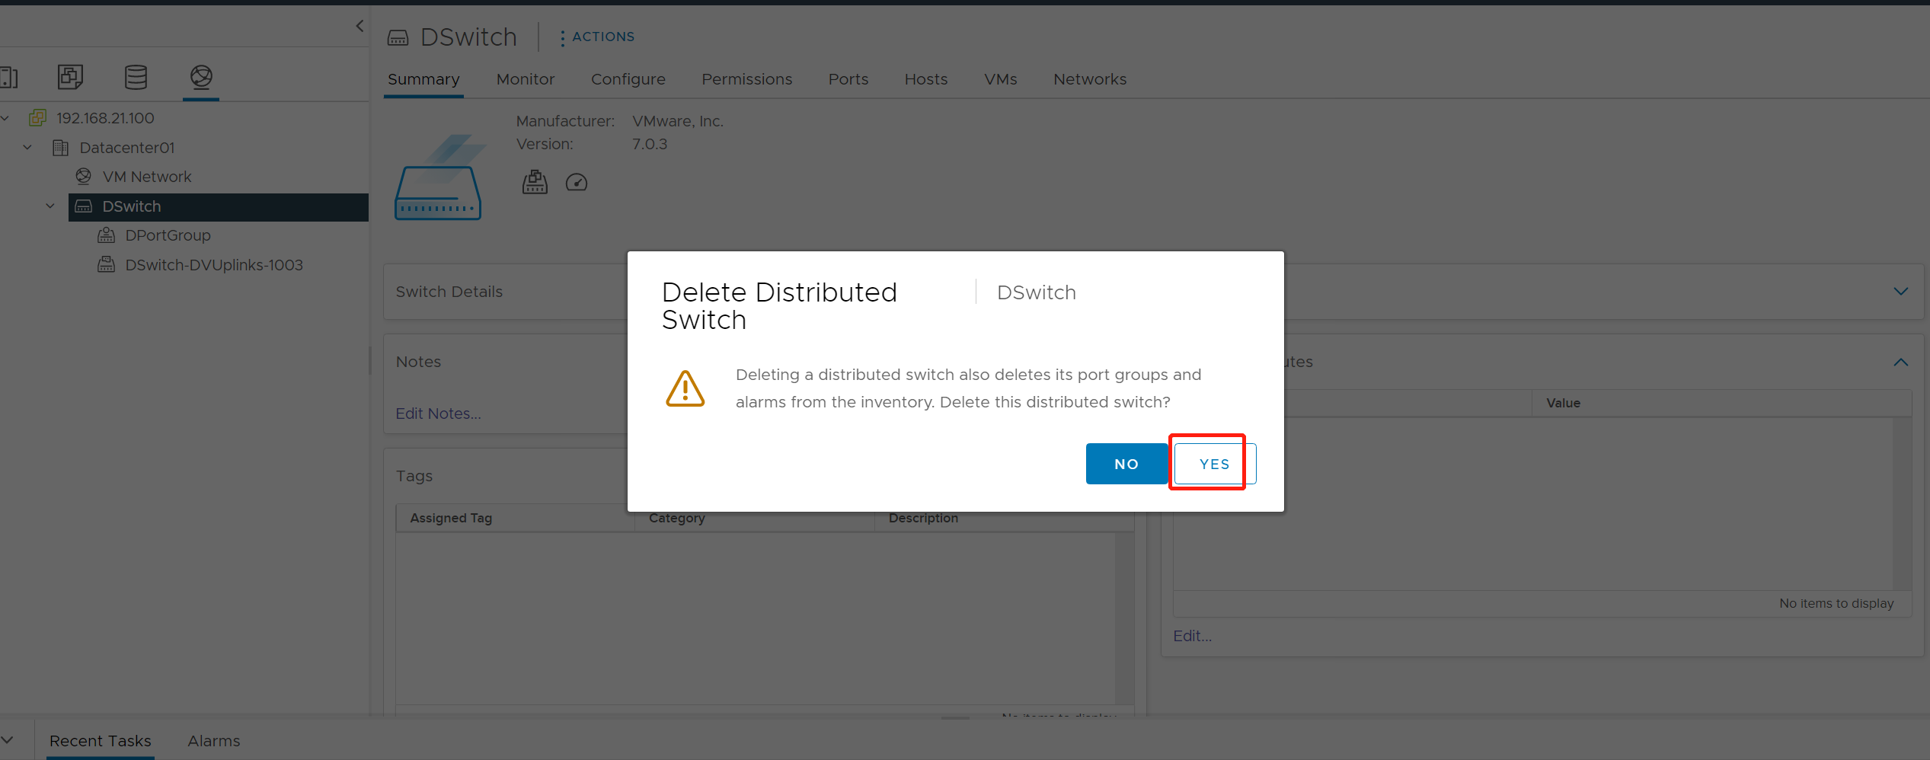Click the Tags table vertical scrollbar

pyautogui.click(x=1124, y=618)
